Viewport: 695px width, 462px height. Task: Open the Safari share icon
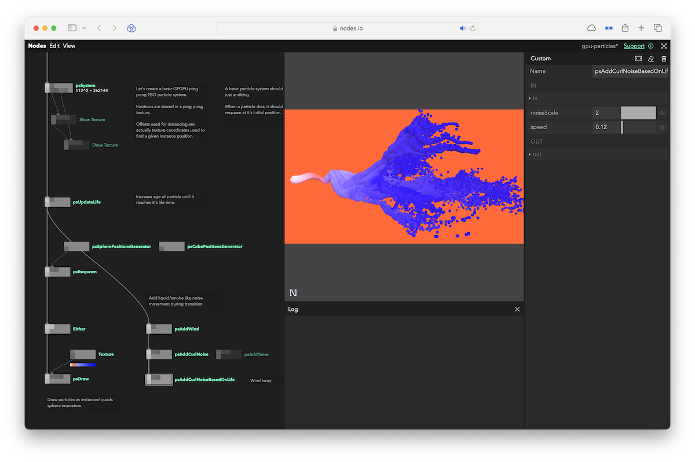(625, 28)
